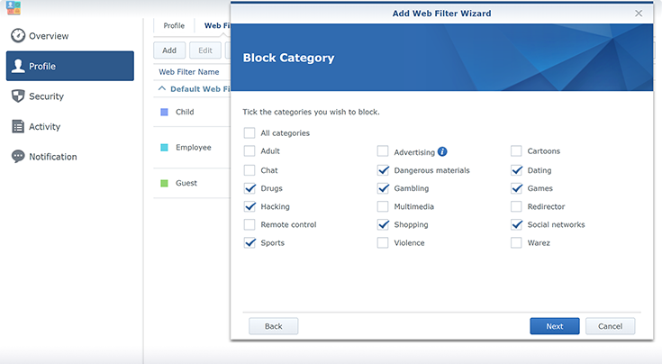Select the Profile sidebar item
The height and width of the screenshot is (364, 662).
70,66
